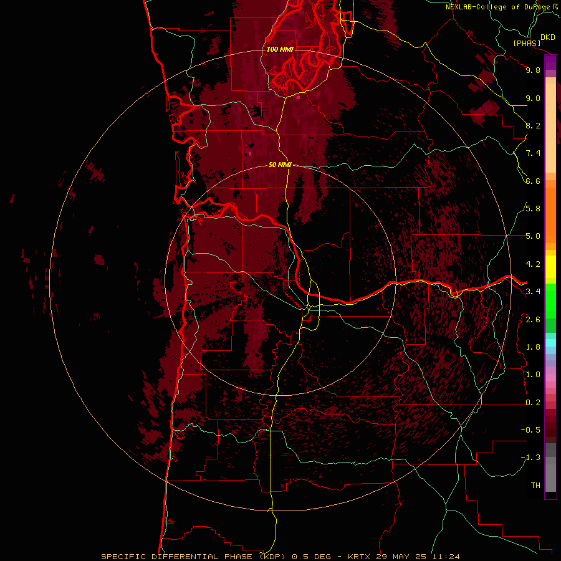Click the 0.2 legend value

coord(533,403)
